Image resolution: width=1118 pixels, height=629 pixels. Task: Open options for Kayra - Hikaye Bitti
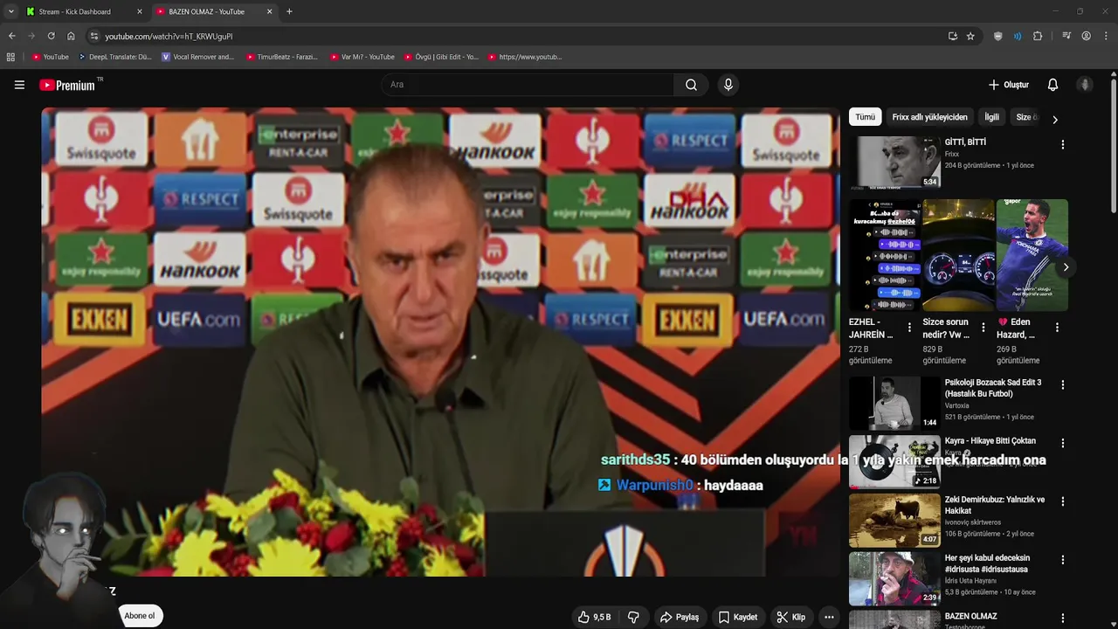(1062, 443)
